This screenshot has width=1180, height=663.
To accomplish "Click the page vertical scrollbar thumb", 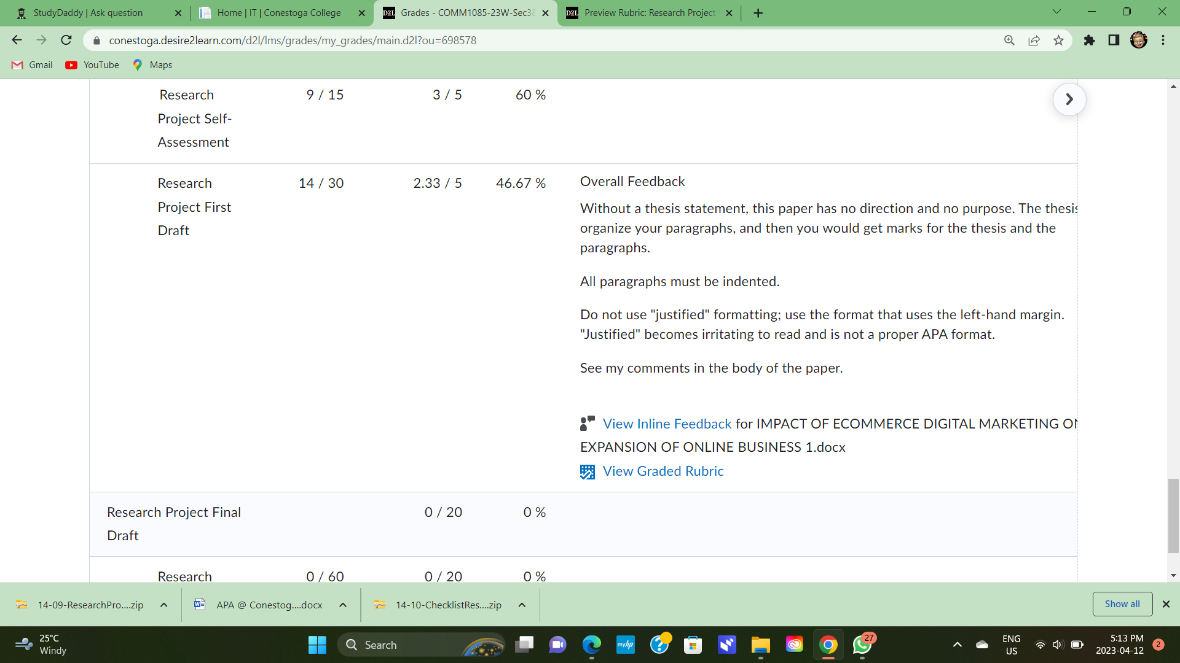I will [1173, 516].
